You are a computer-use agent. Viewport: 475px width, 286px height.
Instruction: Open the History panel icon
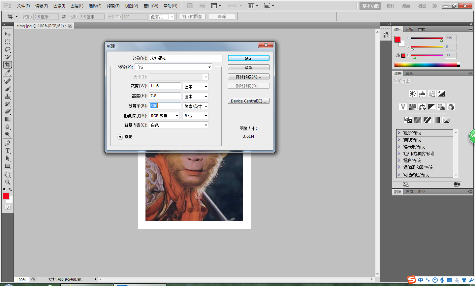tap(386, 35)
